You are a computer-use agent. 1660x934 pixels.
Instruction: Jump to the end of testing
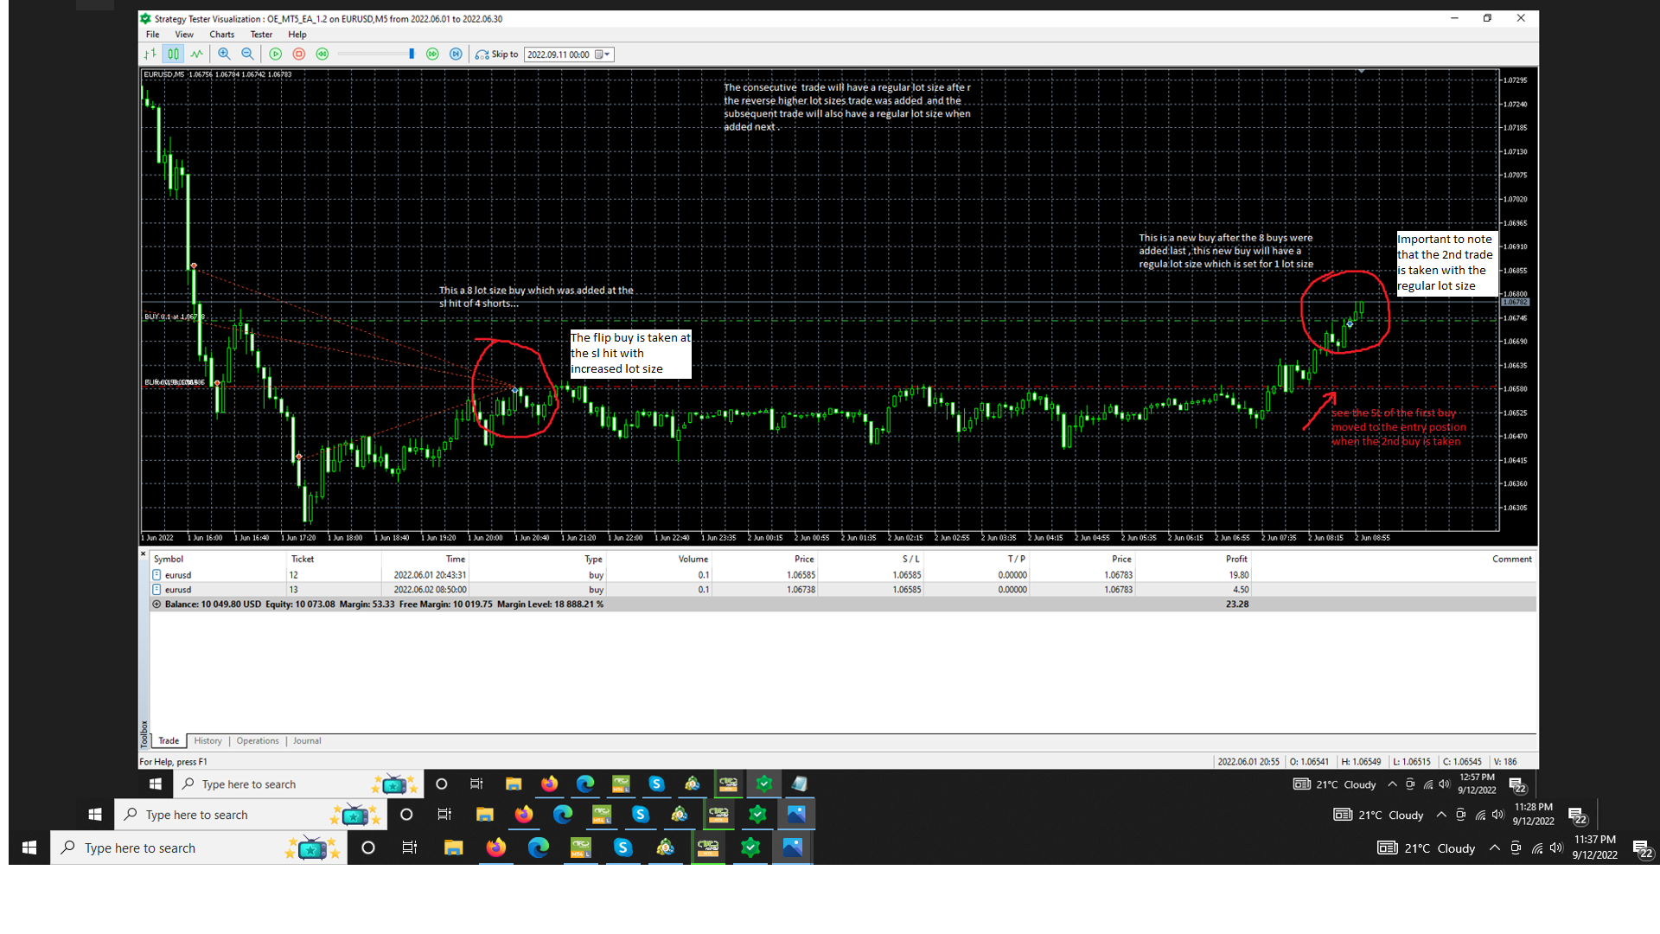[x=456, y=54]
